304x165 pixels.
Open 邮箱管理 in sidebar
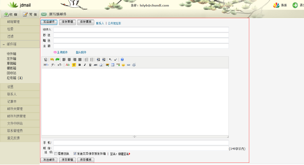pos(20,22)
